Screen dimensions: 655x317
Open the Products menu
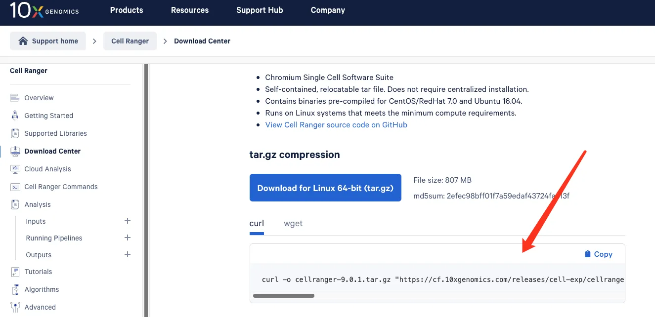tap(127, 10)
